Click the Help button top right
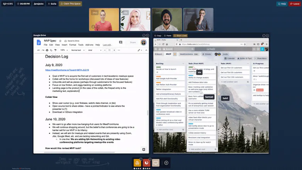The width and height of the screenshot is (302, 170). point(282,4)
